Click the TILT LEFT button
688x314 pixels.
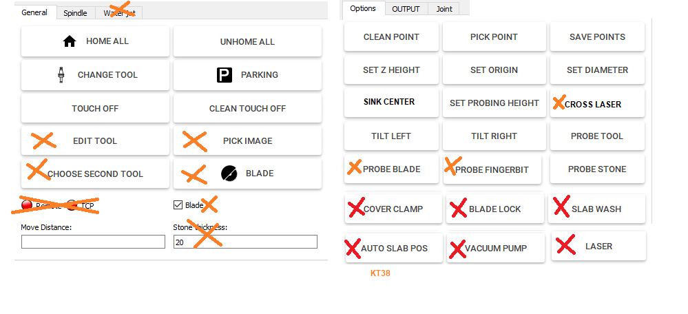[391, 136]
